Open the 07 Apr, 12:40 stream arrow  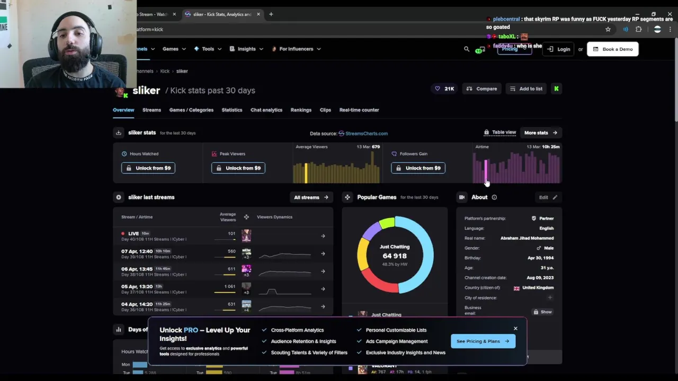[x=323, y=254]
